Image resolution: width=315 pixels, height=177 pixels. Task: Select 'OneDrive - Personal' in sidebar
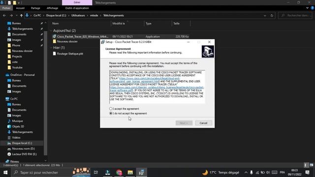(x=22, y=75)
